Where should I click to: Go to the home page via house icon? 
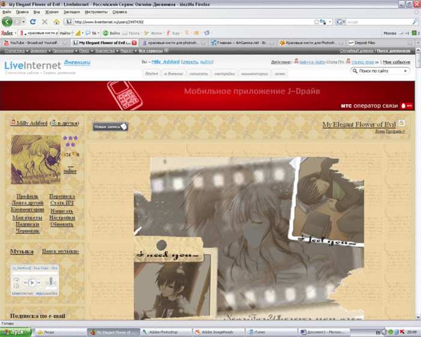57,22
